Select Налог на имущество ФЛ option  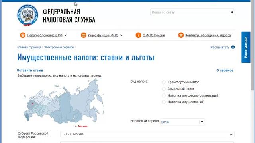click(x=164, y=102)
